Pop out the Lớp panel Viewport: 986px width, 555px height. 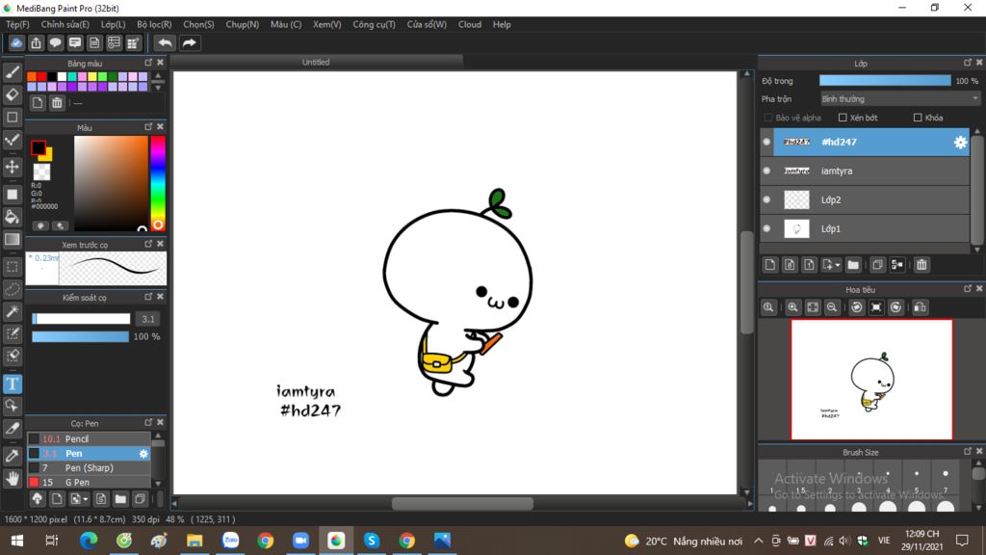(968, 63)
